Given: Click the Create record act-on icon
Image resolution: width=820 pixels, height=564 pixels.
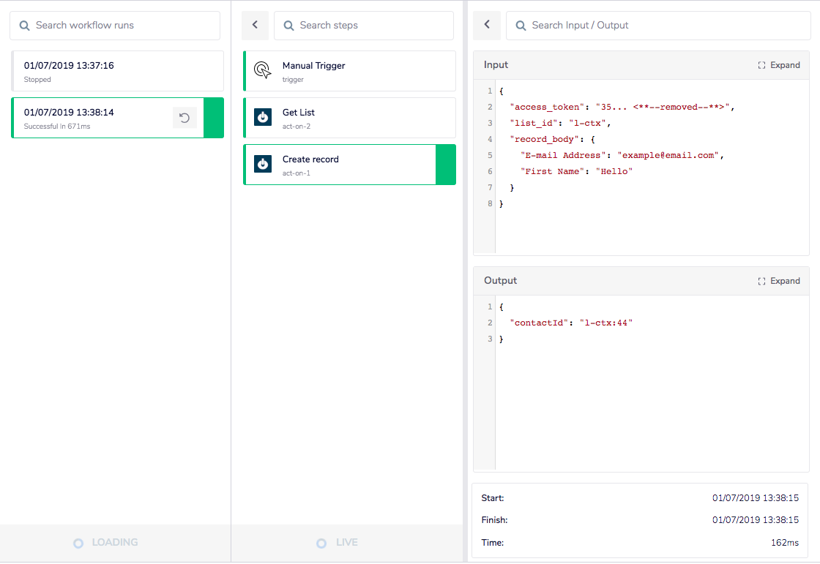Looking at the screenshot, I should point(262,164).
